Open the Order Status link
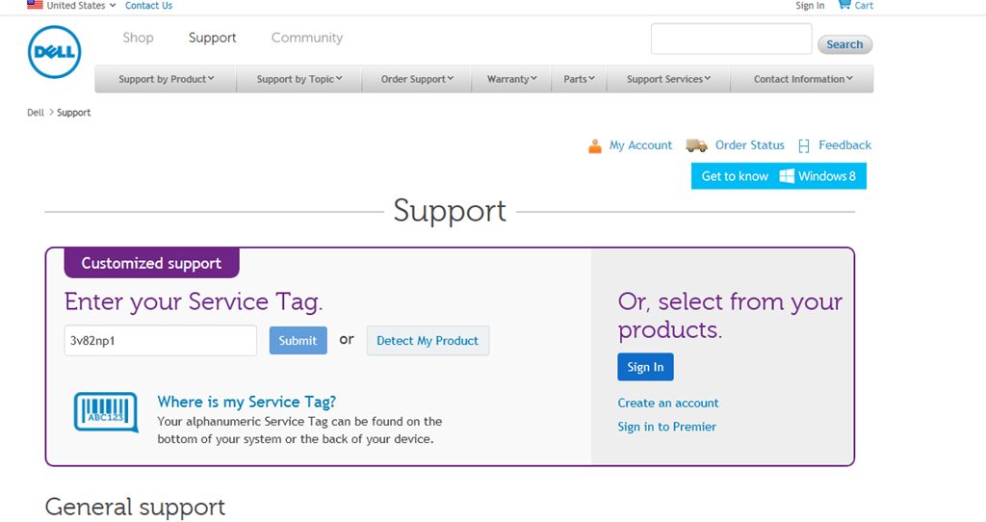986x522 pixels. pyautogui.click(x=749, y=145)
